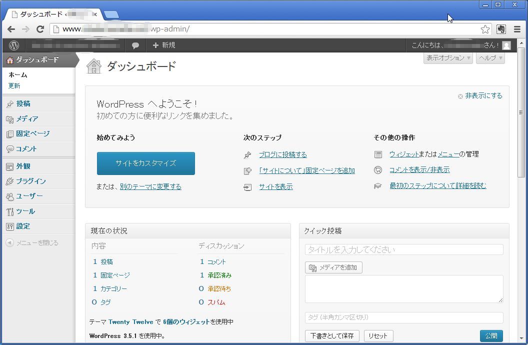The width and height of the screenshot is (528, 345).
Task: Click the dismiss x icon by 非表示にする
Action: point(460,96)
